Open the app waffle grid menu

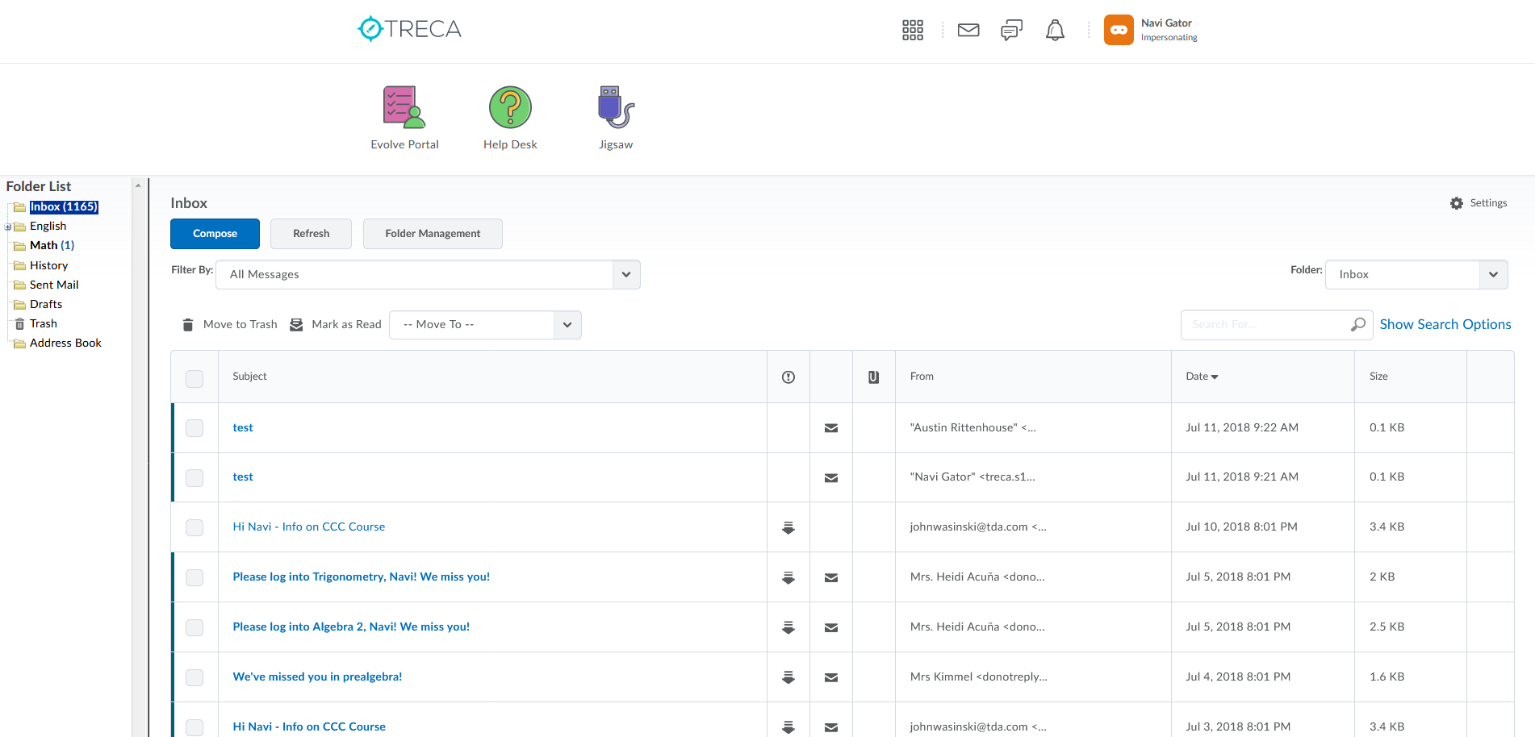pos(912,30)
